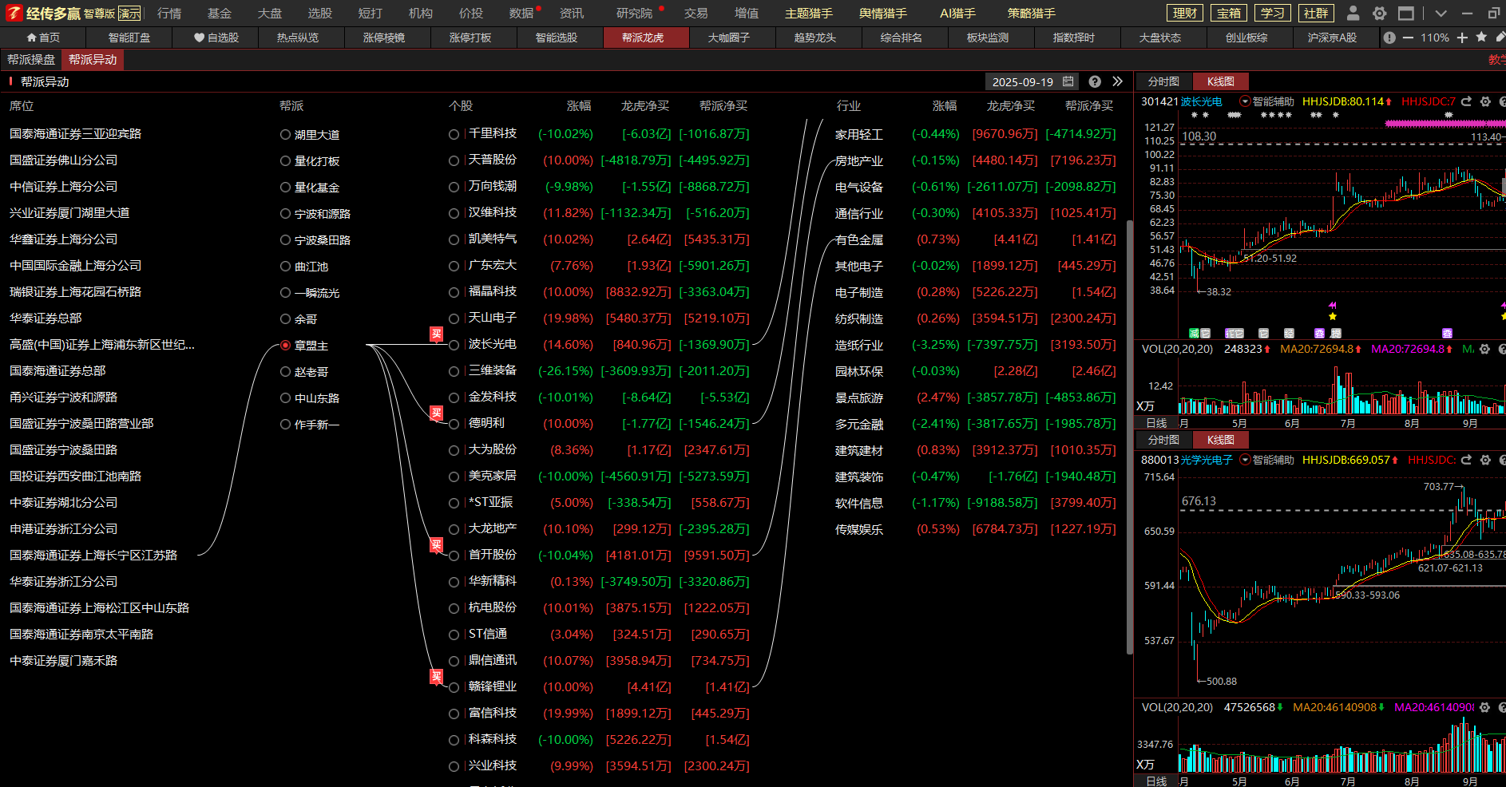Select the 曲江池 faction radio button
Screen dimensions: 1506x787
[285, 267]
